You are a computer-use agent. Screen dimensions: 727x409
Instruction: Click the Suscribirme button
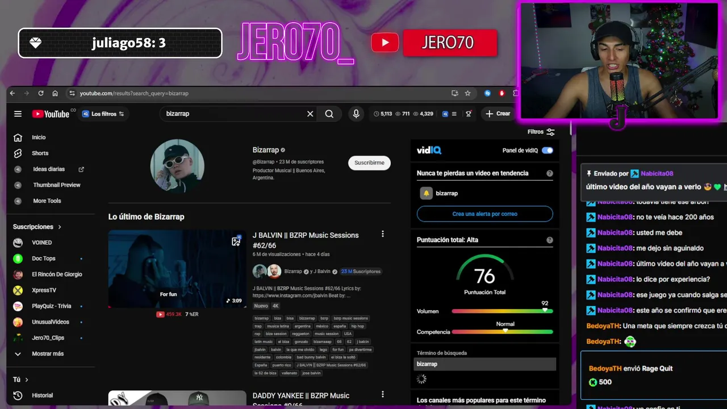point(369,163)
